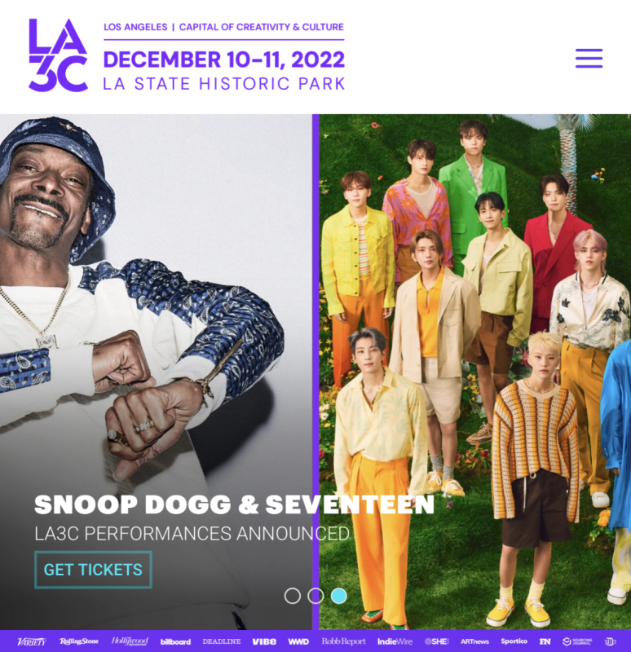Click the Snoop Dogg & Seventeen headline
The image size is (631, 652).
click(x=234, y=504)
